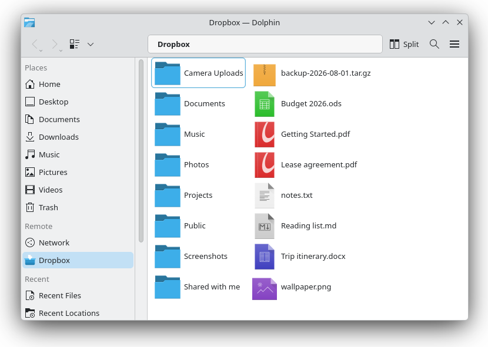Open the search magnifier
488x347 pixels.
click(434, 44)
